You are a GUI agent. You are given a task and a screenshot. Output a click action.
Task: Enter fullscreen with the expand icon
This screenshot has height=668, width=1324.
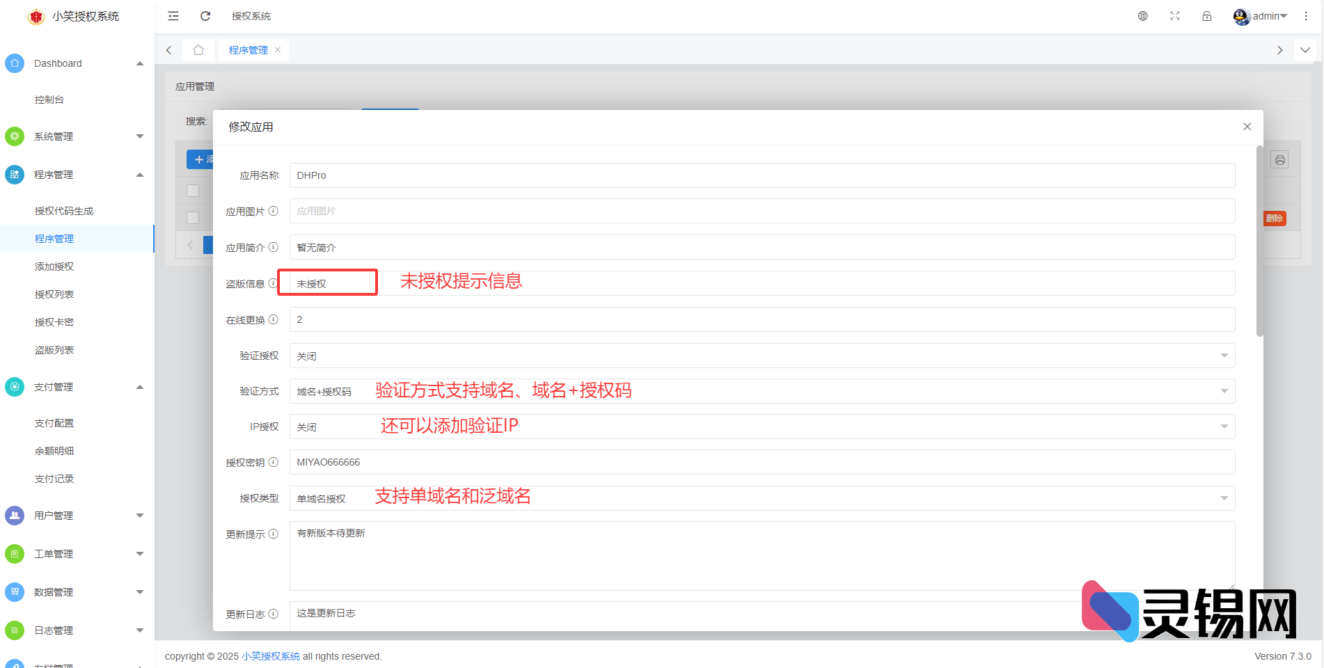coord(1174,16)
